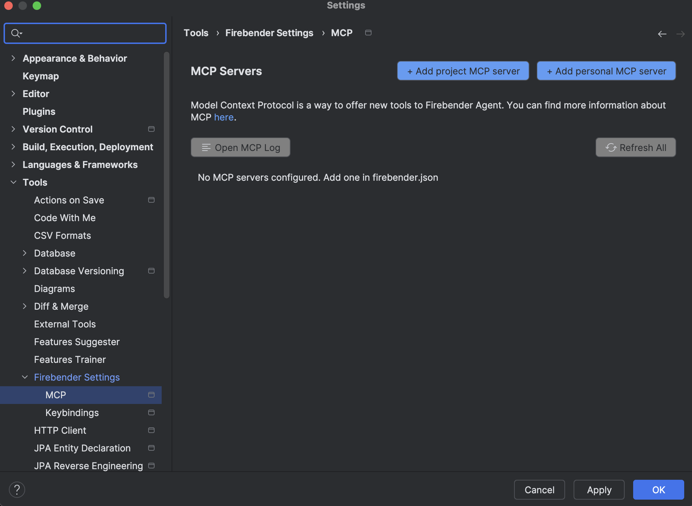Click the project-level icon next to JPA Entity Declaration

click(x=151, y=448)
